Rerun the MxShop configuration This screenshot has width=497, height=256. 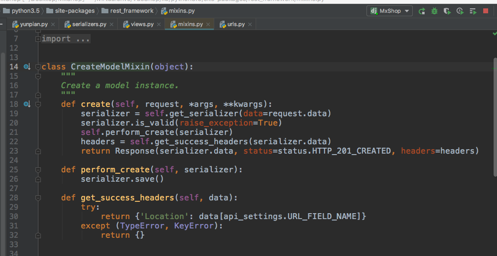[422, 11]
